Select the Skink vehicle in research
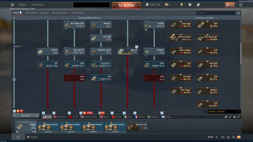This screenshot has width=253, height=142. (127, 51)
